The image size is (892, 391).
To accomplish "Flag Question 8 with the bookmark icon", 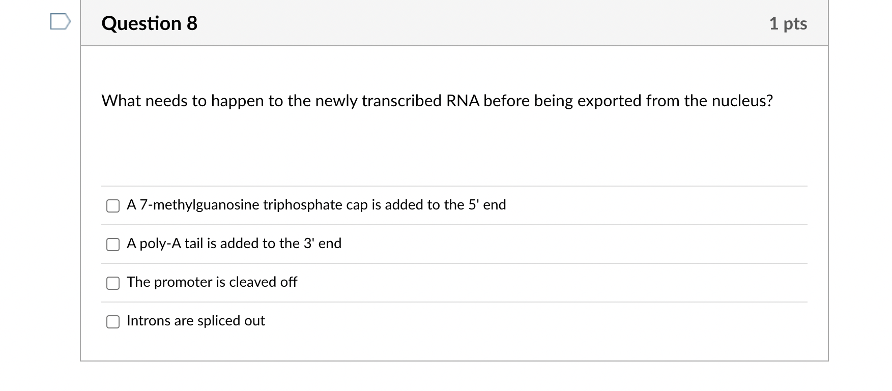I will coord(60,22).
